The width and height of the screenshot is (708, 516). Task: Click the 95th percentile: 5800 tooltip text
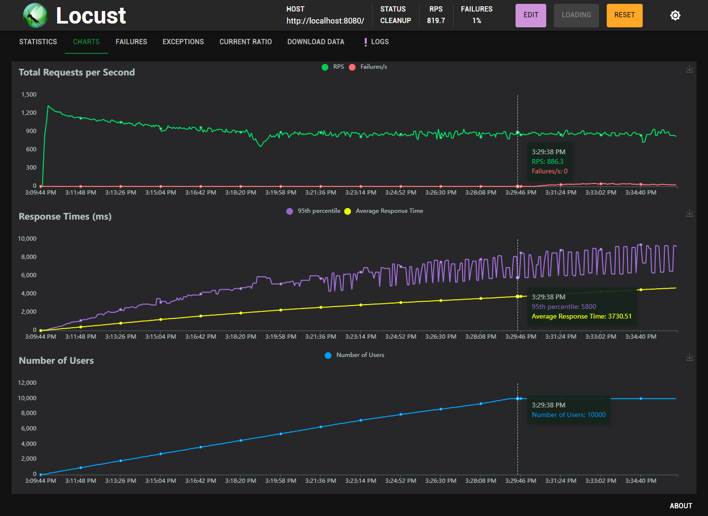(564, 307)
